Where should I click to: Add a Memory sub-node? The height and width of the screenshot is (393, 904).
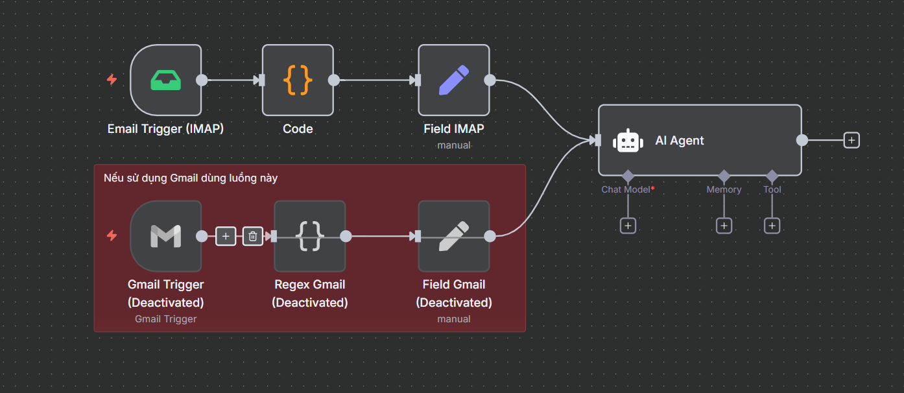724,226
